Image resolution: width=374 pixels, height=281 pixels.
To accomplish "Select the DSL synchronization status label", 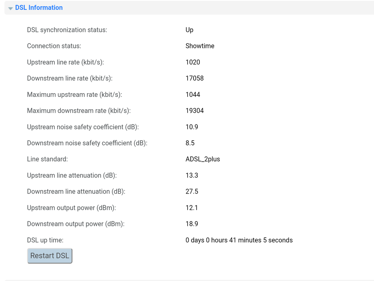I will click(x=67, y=30).
